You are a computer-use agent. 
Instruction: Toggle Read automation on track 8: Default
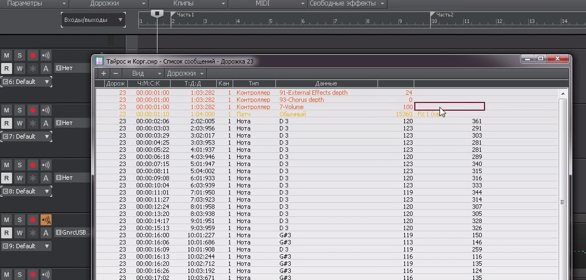point(6,178)
